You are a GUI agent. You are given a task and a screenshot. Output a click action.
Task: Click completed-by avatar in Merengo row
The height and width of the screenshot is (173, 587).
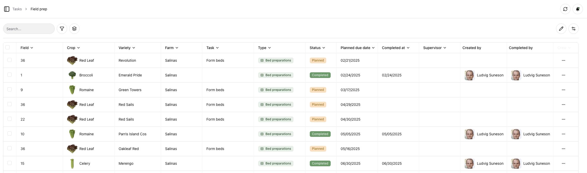coord(516,163)
